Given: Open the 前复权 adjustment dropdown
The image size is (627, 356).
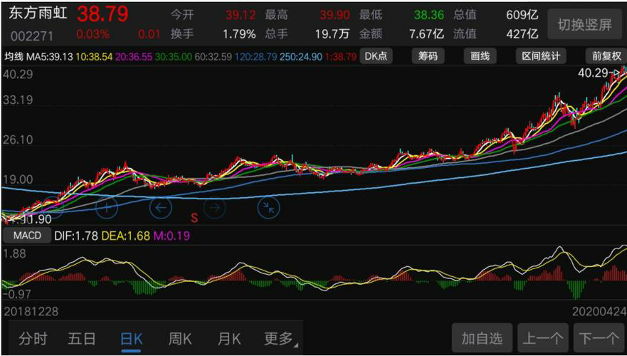Looking at the screenshot, I should coord(606,56).
